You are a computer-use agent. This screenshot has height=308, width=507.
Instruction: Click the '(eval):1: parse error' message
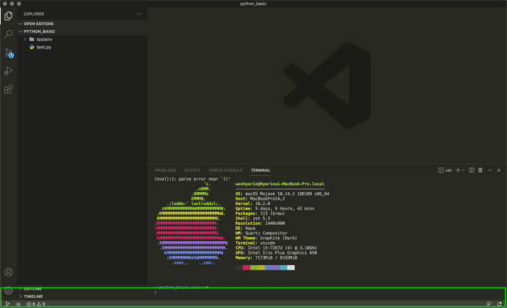[x=192, y=179]
